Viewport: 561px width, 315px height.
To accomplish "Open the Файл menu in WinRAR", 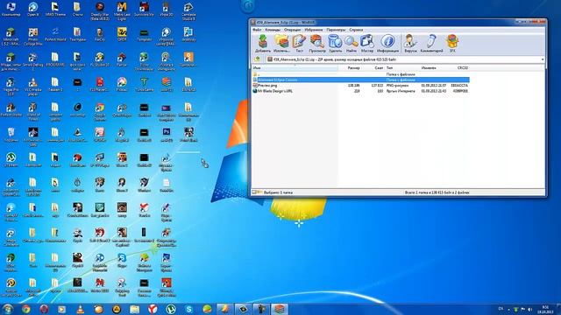I will [257, 30].
